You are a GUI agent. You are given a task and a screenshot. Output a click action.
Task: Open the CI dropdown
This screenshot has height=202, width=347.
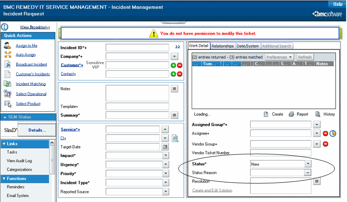[165, 138]
